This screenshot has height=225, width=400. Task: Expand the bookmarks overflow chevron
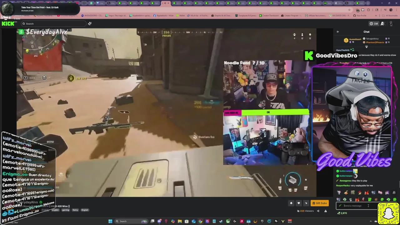376,16
